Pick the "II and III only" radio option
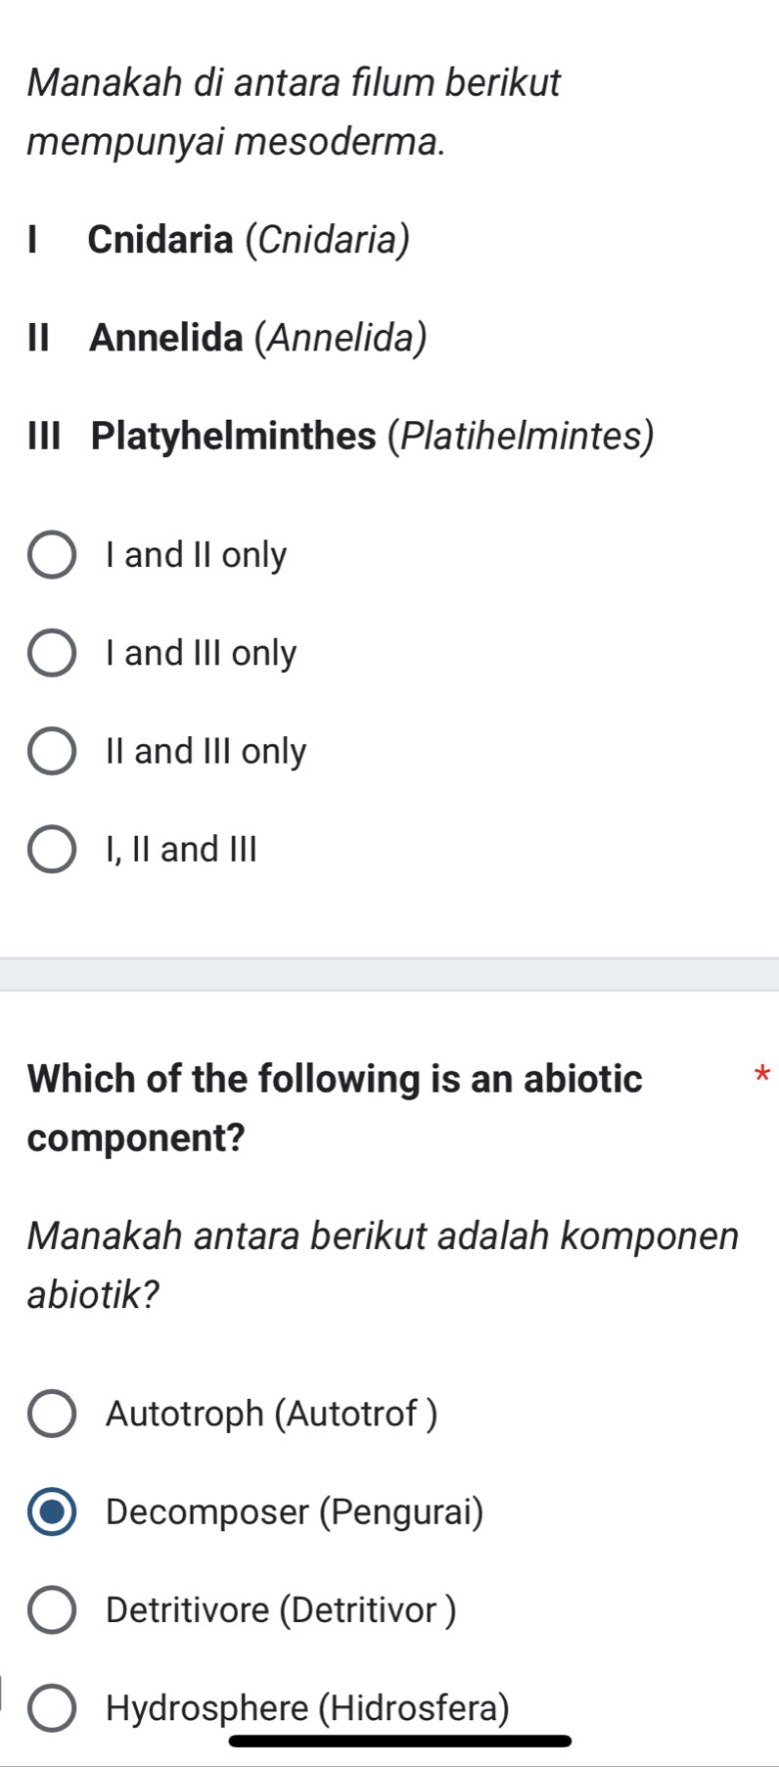The width and height of the screenshot is (779, 1767). point(51,752)
